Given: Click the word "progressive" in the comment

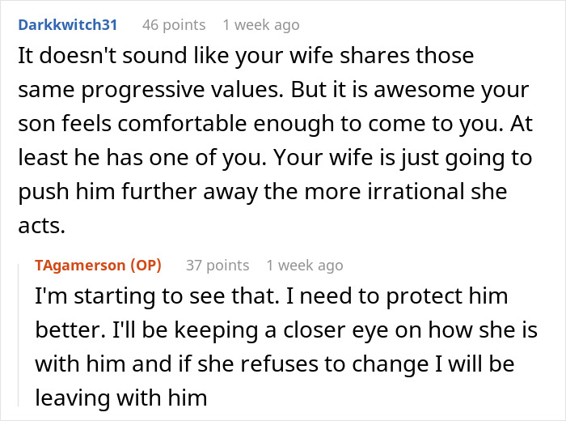Looking at the screenshot, I should click(143, 90).
